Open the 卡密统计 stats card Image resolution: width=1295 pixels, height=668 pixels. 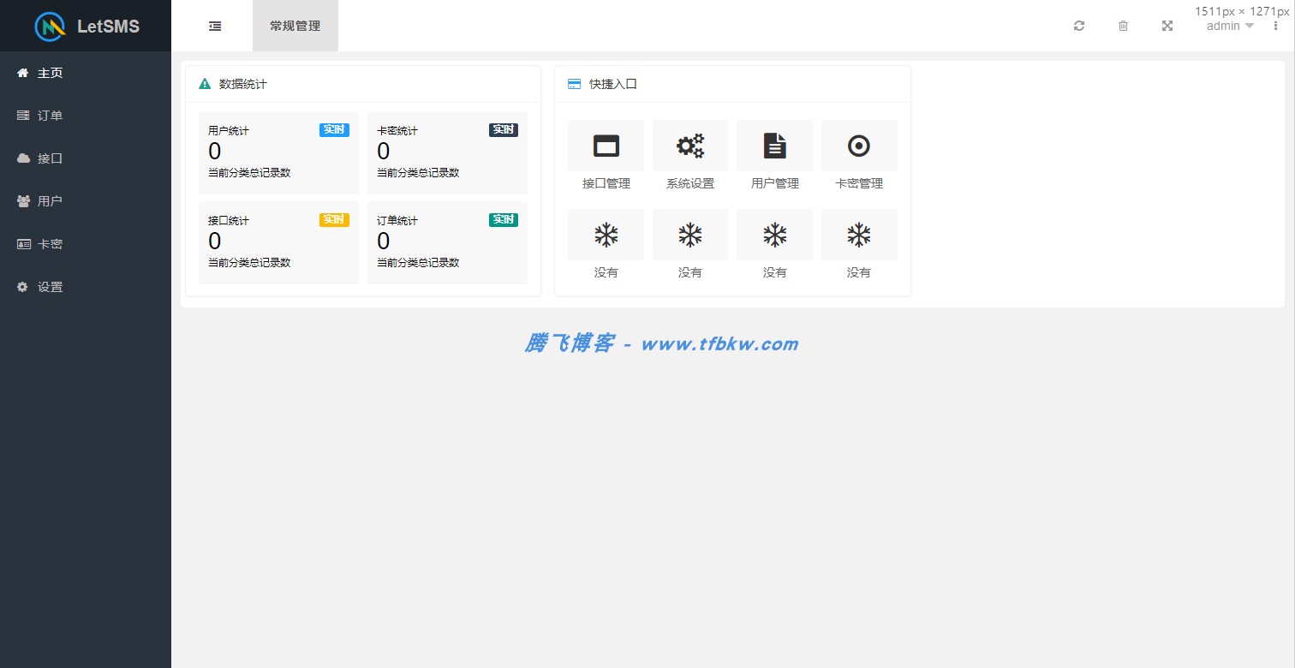447,152
